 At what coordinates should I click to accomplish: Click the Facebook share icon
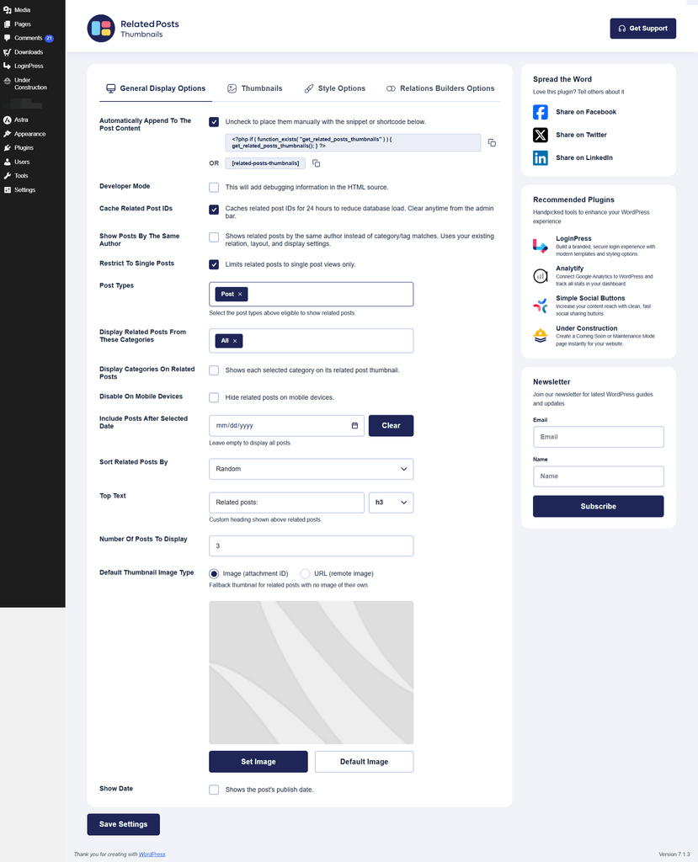[x=541, y=112]
